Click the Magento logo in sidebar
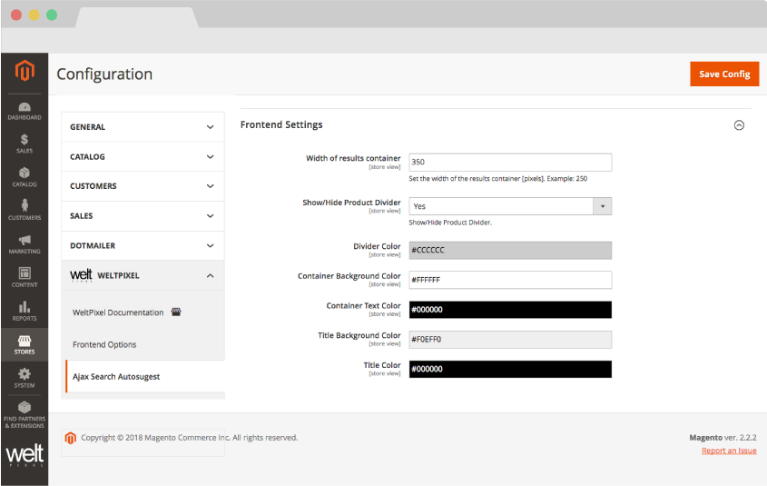 25,71
